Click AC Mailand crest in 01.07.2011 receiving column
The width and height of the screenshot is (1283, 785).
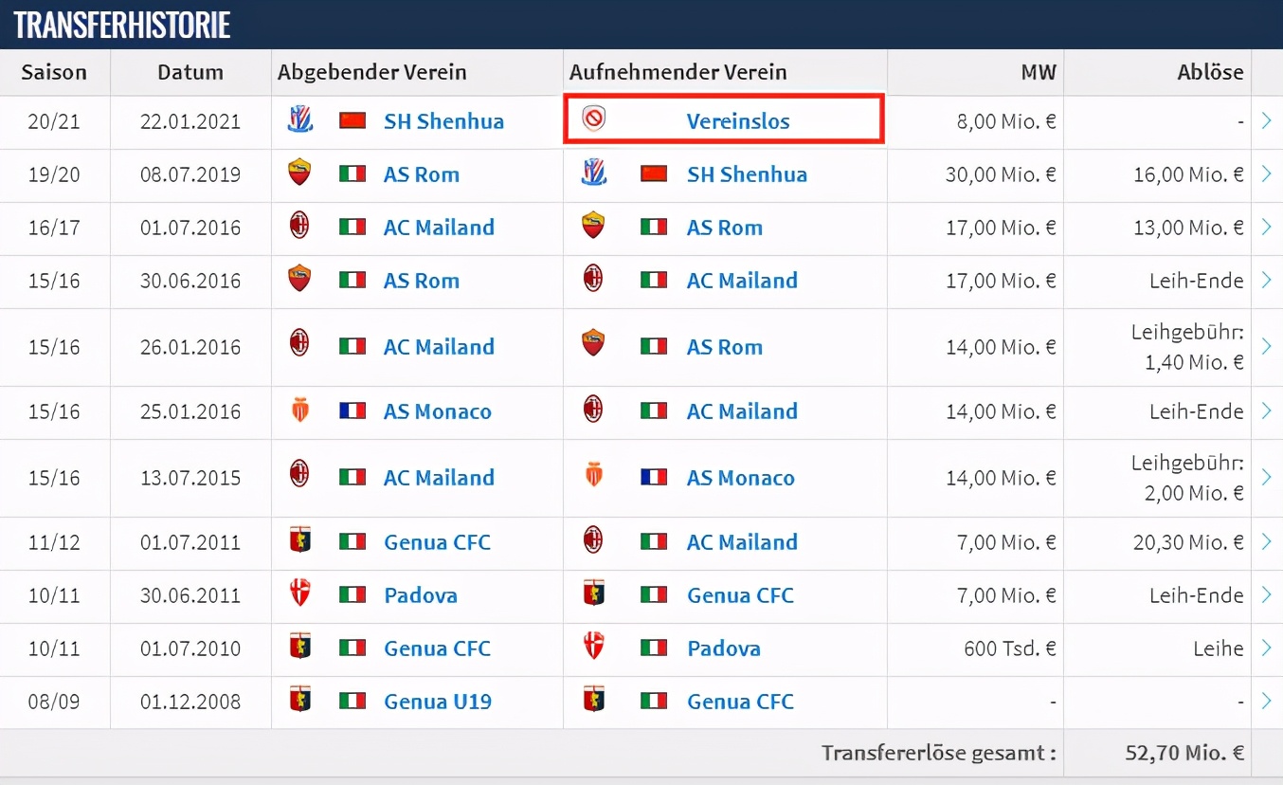coord(593,540)
